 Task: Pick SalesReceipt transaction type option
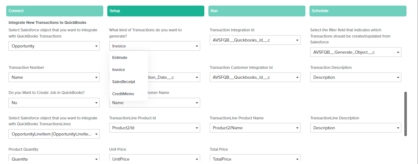coord(124,82)
